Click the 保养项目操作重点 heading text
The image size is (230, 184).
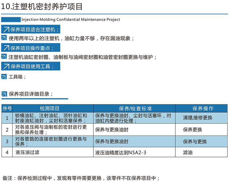point(32,48)
